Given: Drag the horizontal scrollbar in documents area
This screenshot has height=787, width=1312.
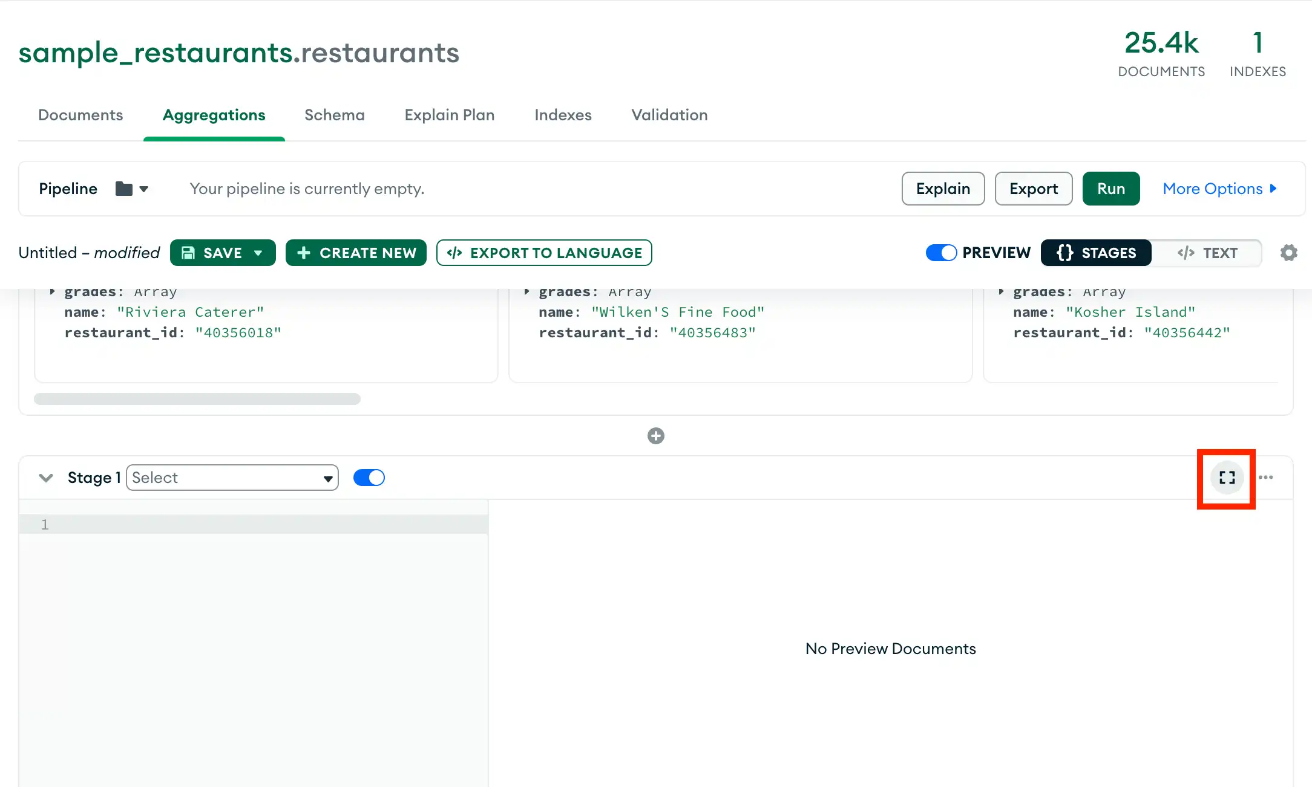Looking at the screenshot, I should pos(198,399).
